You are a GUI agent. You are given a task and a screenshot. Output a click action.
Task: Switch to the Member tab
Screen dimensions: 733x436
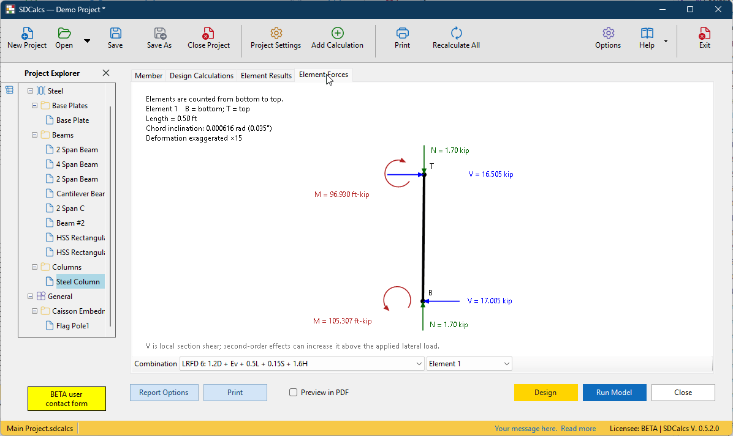149,76
